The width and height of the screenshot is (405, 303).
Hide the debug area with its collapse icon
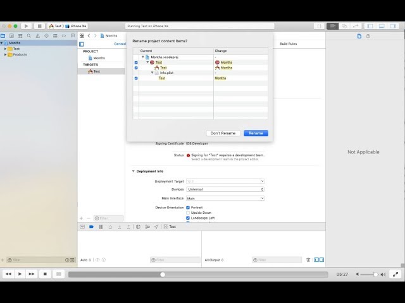[x=82, y=227]
